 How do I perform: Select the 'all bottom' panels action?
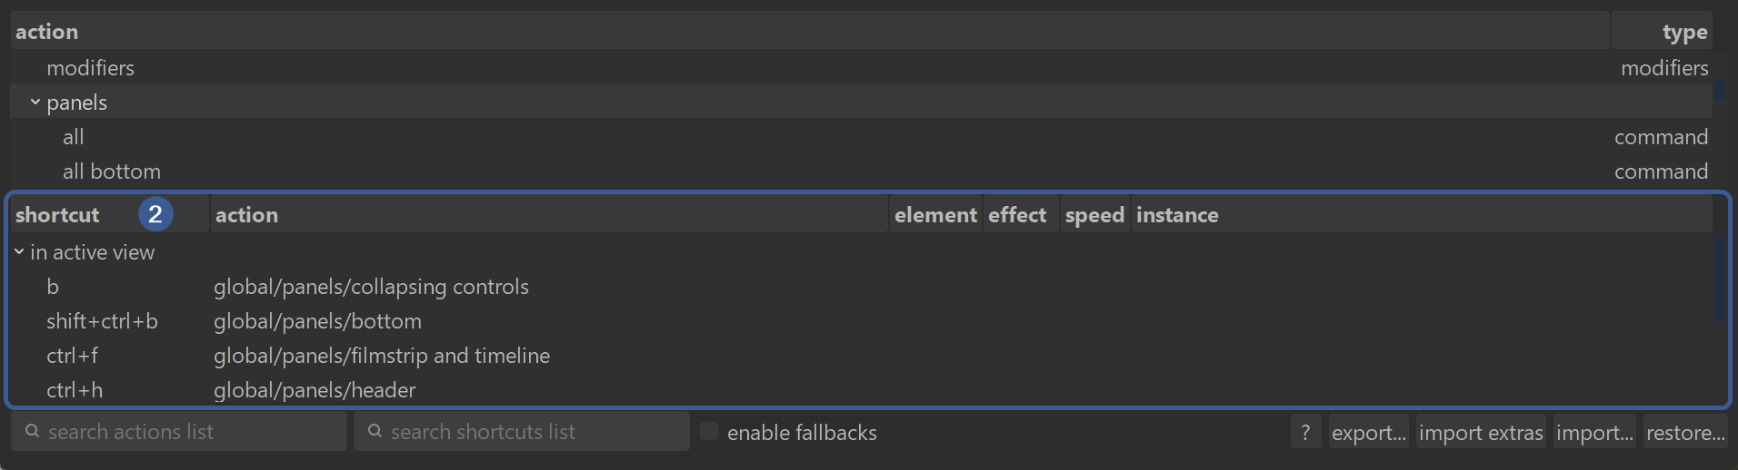coord(112,171)
